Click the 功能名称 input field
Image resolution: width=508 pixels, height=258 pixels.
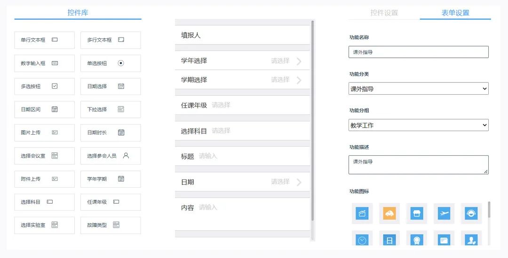coord(419,52)
